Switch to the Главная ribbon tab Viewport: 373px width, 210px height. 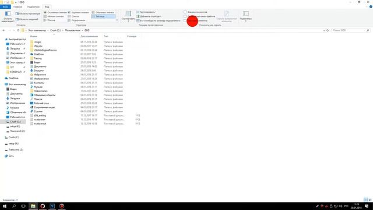[x=17, y=7]
